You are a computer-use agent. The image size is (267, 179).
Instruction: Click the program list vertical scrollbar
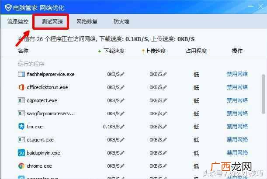pyautogui.click(x=263, y=94)
